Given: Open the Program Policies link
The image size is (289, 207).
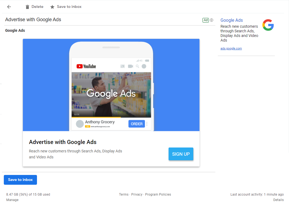Looking at the screenshot, I should point(158,195).
